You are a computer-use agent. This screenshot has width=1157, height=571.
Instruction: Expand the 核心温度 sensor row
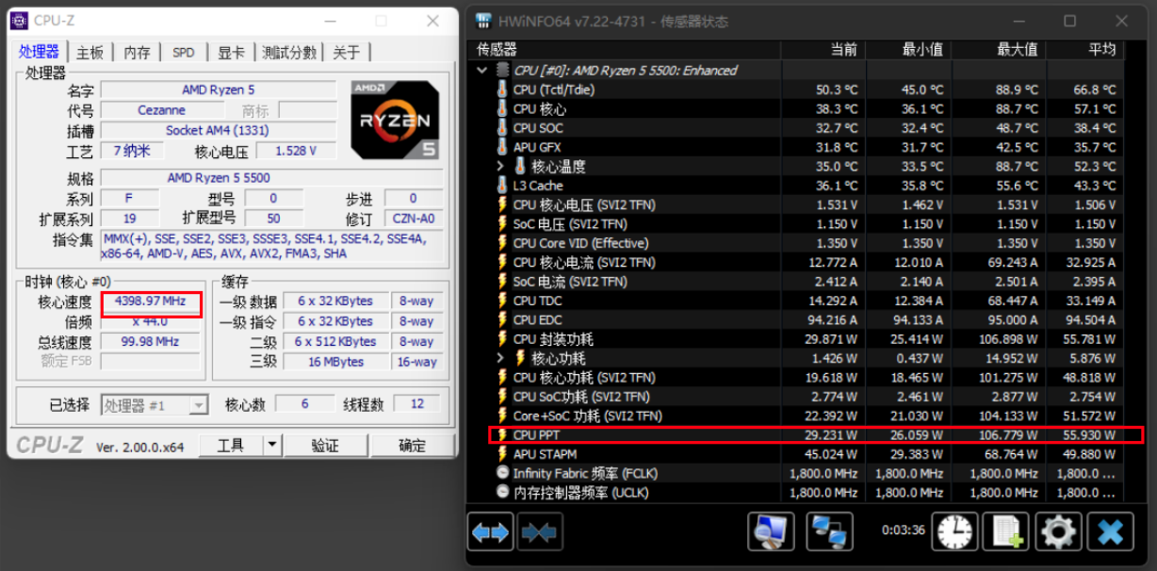click(501, 167)
